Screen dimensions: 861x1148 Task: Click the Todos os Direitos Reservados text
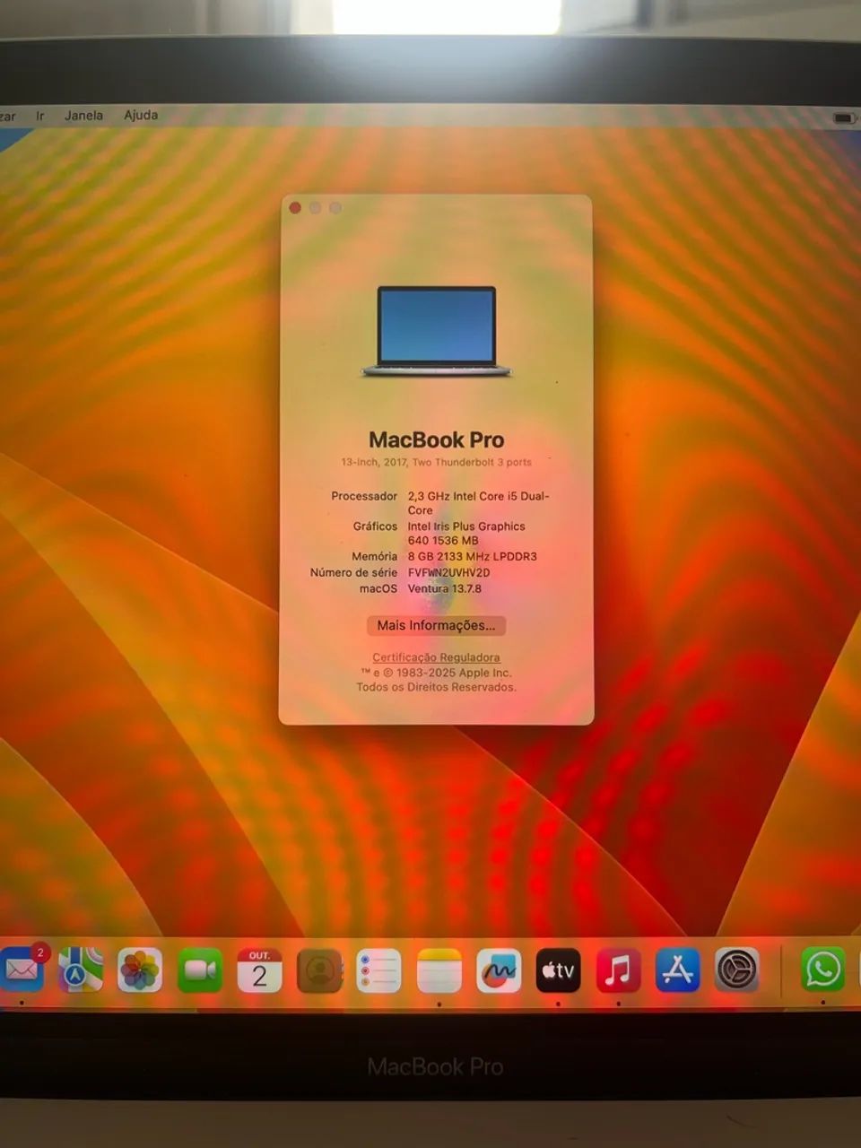[x=436, y=687]
